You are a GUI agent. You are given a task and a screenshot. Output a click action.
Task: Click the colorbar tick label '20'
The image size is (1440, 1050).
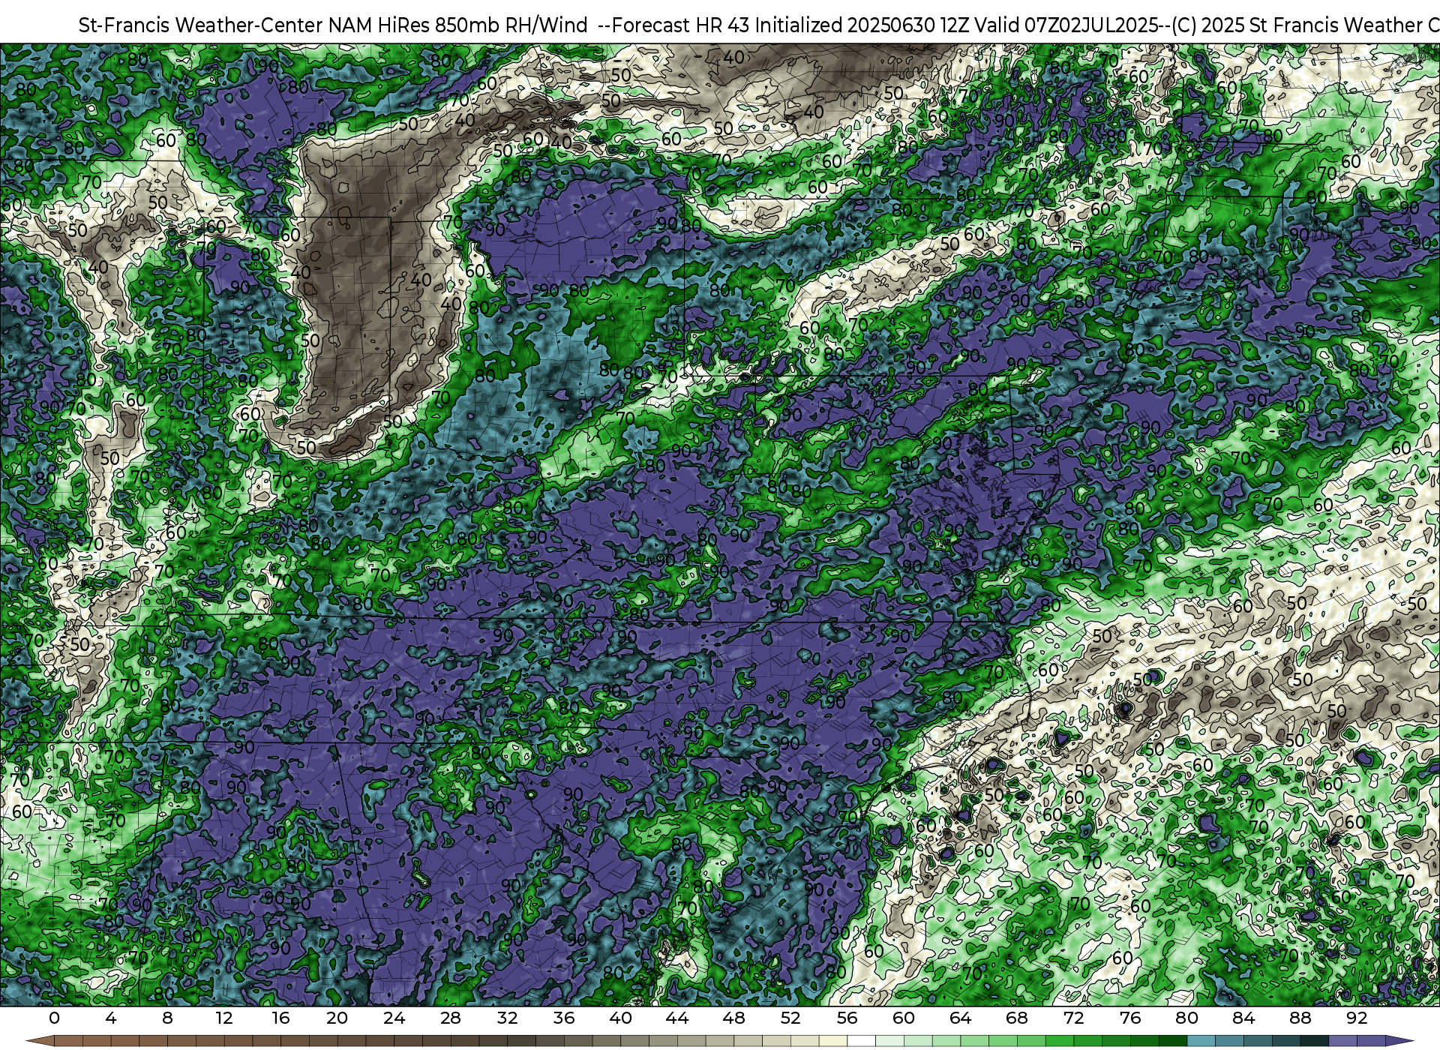[x=337, y=1018]
